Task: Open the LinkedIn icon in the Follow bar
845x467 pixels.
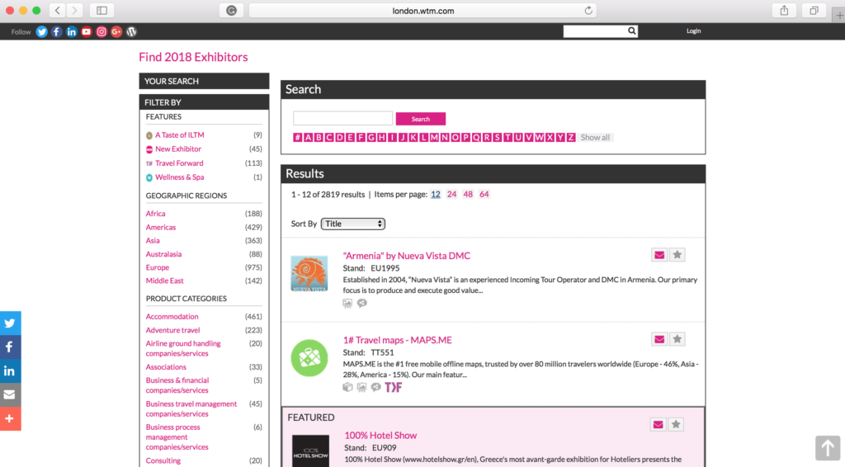Action: [71, 32]
